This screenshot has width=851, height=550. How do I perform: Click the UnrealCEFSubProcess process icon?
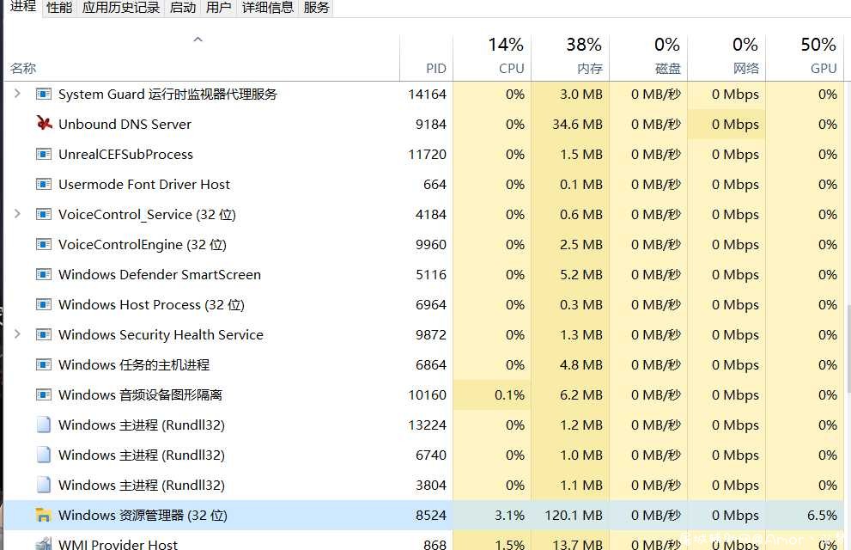[x=44, y=154]
